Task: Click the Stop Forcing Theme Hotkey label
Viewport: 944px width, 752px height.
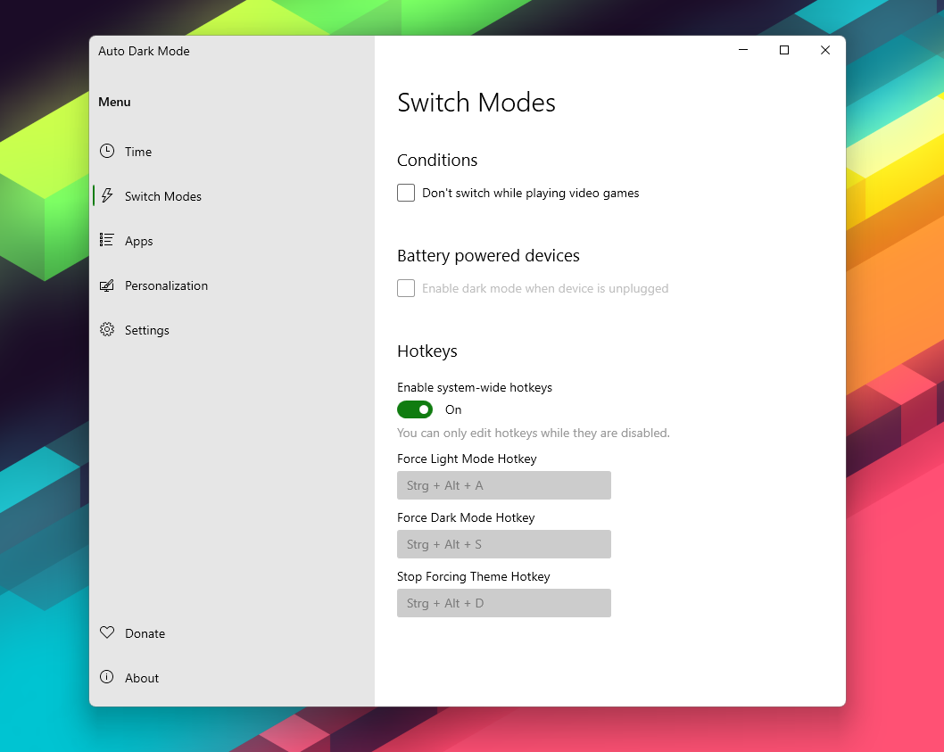Action: (473, 577)
